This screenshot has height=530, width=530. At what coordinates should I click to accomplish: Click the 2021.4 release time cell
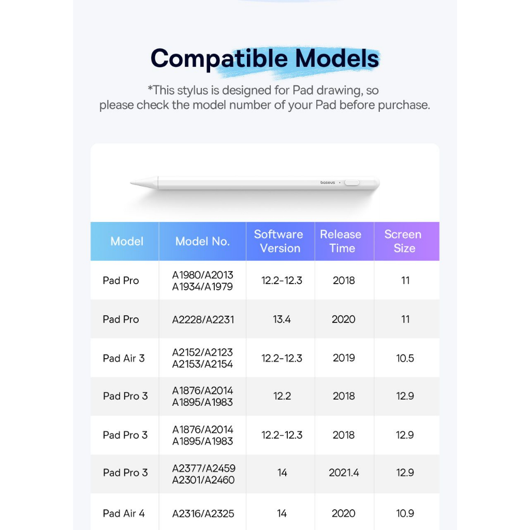[x=344, y=473]
